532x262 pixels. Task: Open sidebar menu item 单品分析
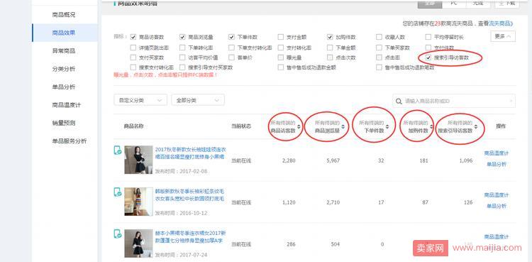[x=64, y=87]
